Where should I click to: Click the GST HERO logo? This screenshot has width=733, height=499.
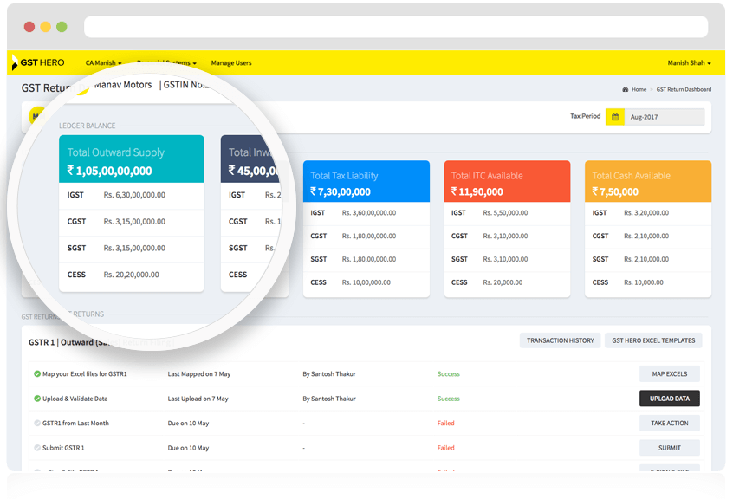pyautogui.click(x=38, y=62)
